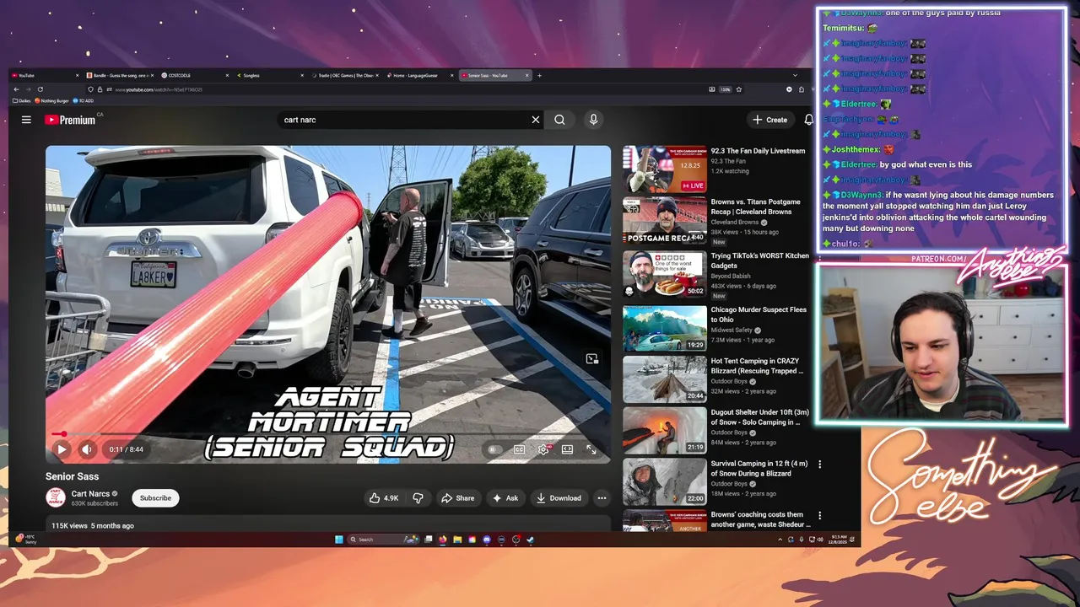
Task: Switch the player to theater mode
Action: 568,449
